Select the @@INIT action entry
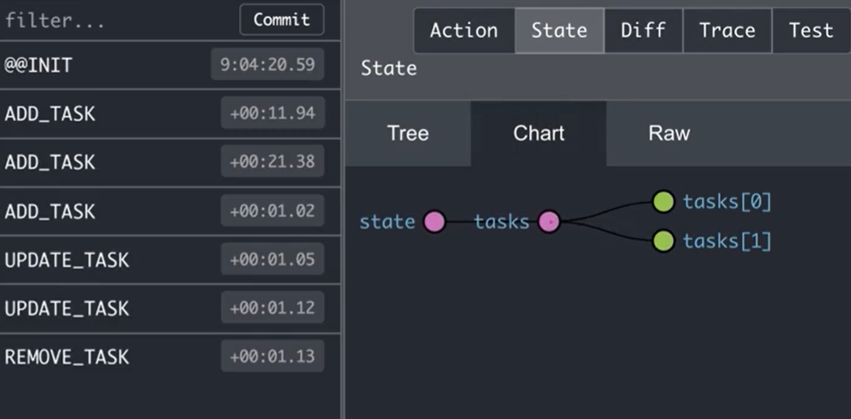The height and width of the screenshot is (419, 851). click(x=170, y=65)
